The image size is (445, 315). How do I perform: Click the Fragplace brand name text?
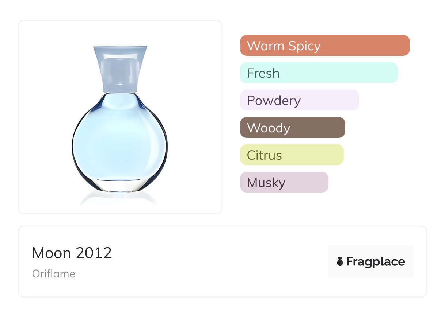376,261
